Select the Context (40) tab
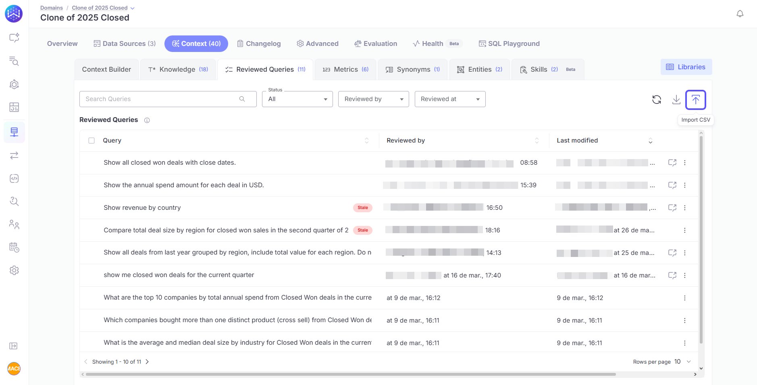This screenshot has width=757, height=385. [196, 43]
